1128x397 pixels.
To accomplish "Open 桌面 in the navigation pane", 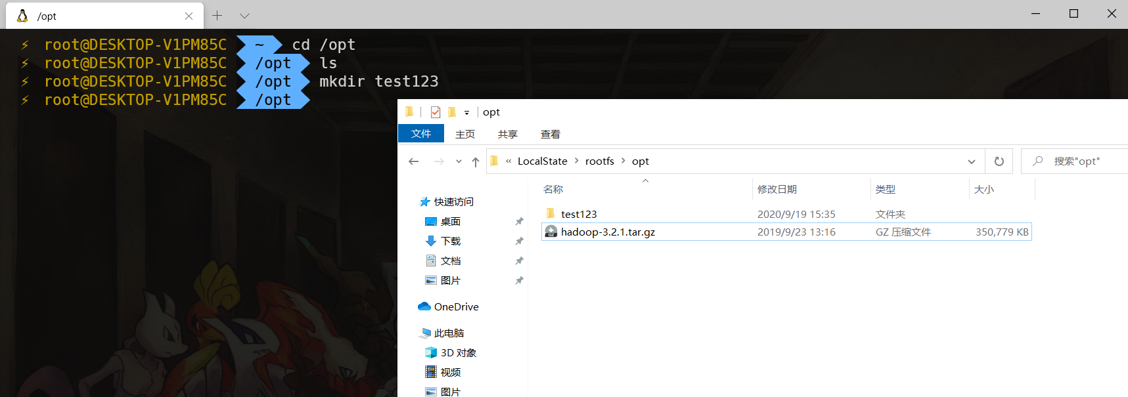I will tap(451, 221).
